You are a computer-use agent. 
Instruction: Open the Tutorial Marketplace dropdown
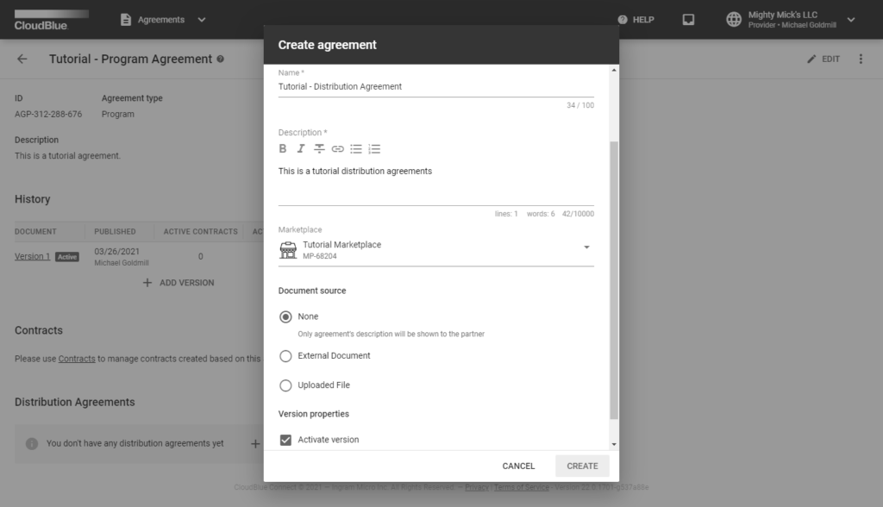(x=586, y=247)
